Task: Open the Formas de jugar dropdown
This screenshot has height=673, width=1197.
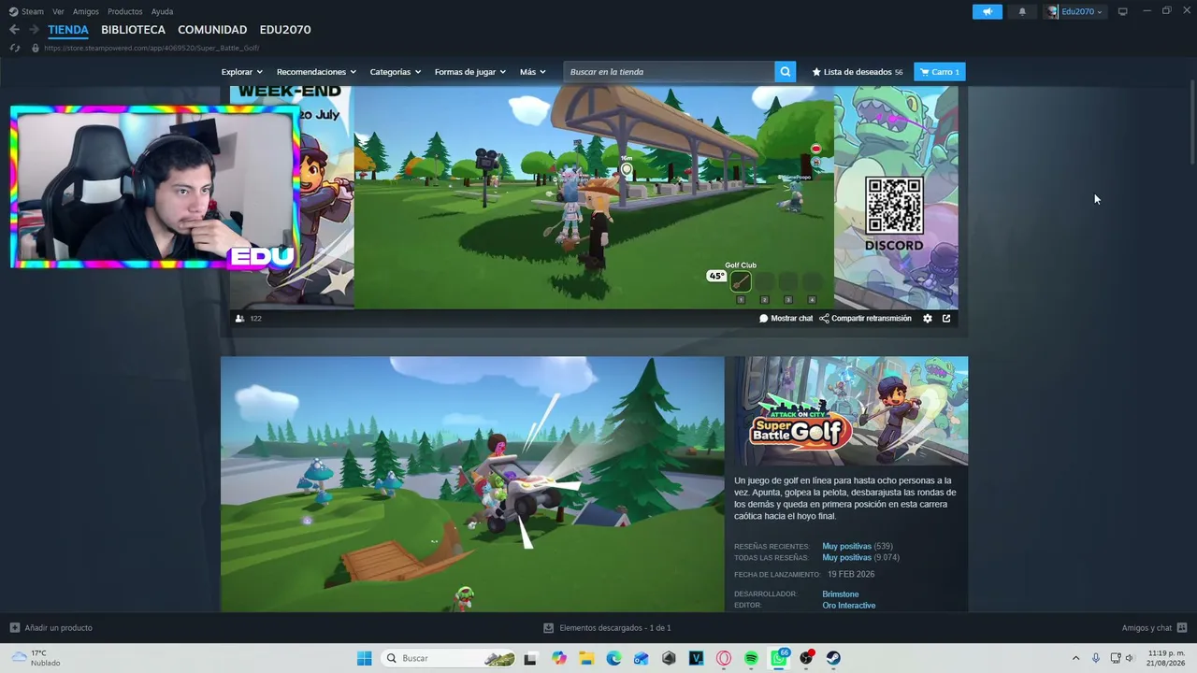Action: [x=470, y=72]
